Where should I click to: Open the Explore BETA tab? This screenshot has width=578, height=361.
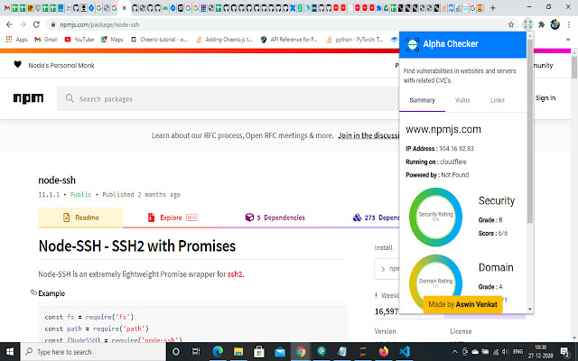[x=172, y=218]
